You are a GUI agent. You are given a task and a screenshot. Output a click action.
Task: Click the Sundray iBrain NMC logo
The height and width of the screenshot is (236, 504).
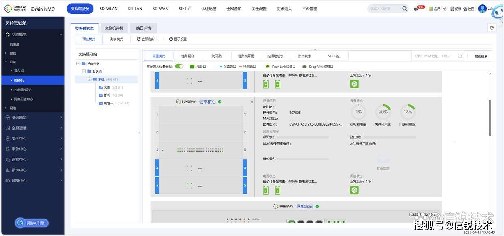pos(29,9)
